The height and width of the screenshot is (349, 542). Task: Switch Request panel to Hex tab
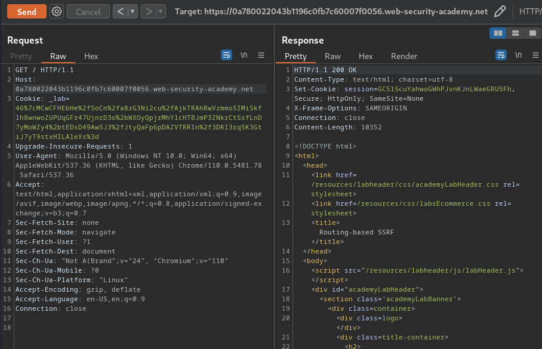click(91, 56)
